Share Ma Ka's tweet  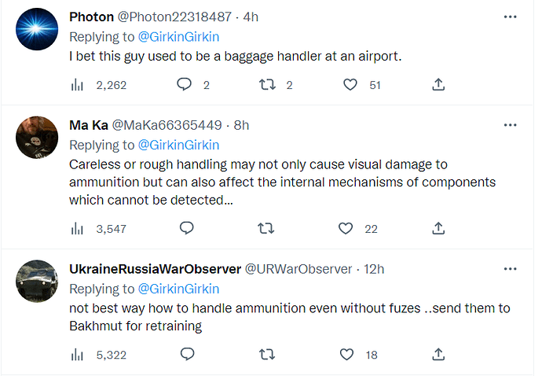(438, 228)
